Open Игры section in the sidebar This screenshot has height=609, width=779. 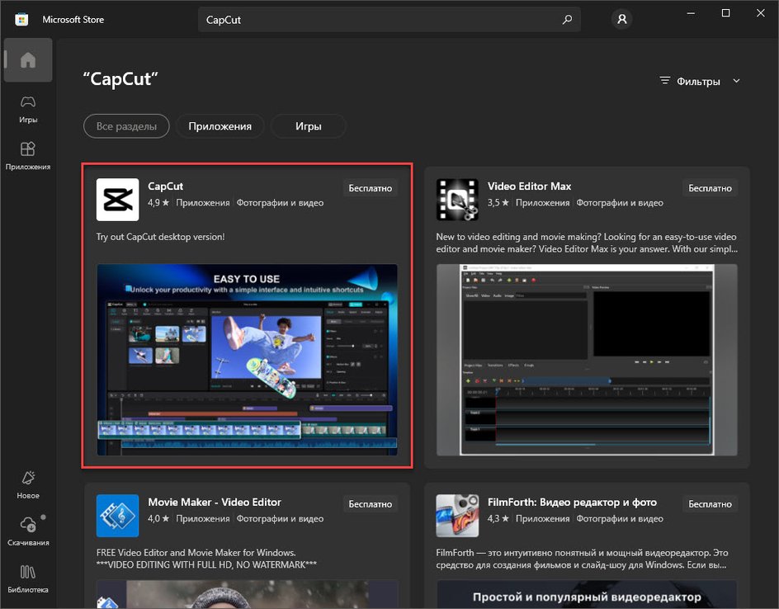point(28,109)
